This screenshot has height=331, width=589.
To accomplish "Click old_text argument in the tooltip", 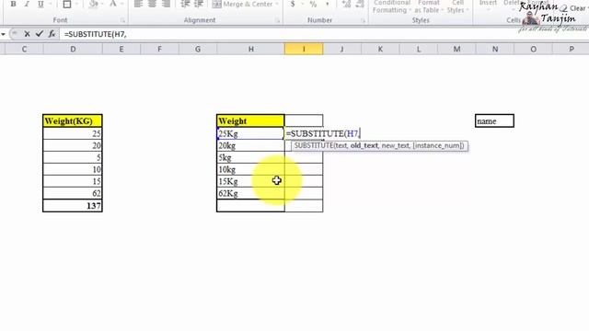I will 364,145.
